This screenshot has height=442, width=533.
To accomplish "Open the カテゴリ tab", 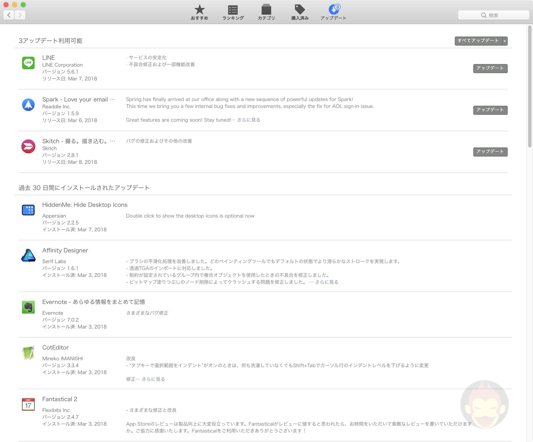I will click(x=266, y=12).
